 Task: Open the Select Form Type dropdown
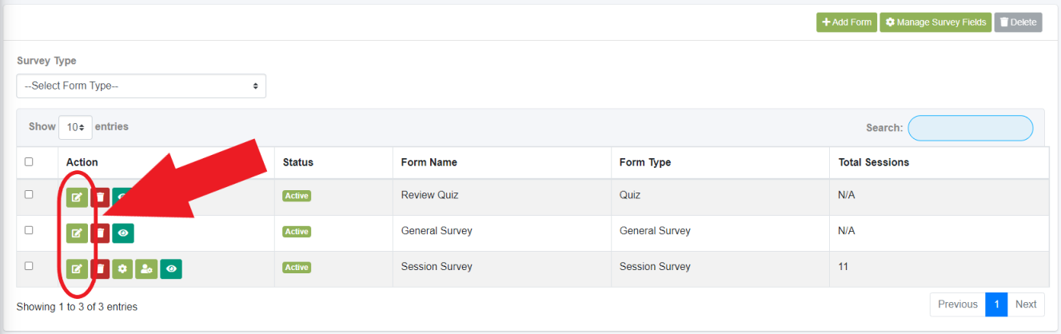tap(142, 85)
